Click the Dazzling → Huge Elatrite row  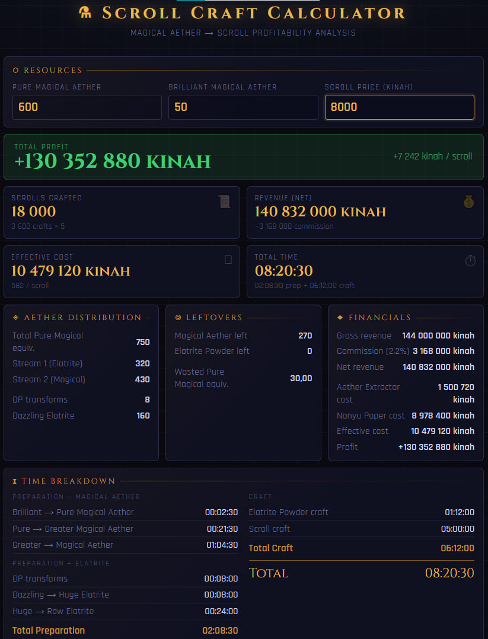tap(125, 595)
